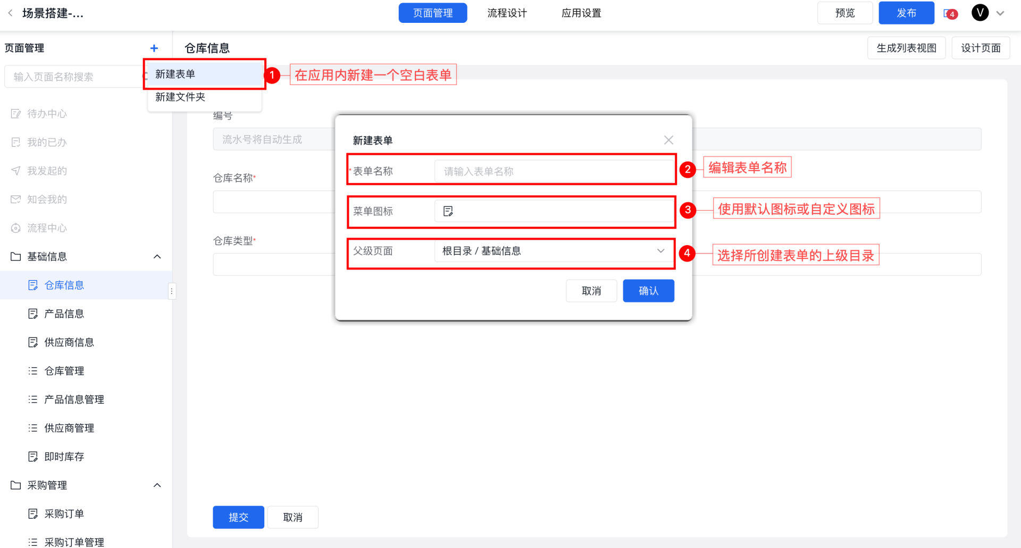This screenshot has width=1021, height=548.
Task: Click the user avatar V icon
Action: click(980, 13)
